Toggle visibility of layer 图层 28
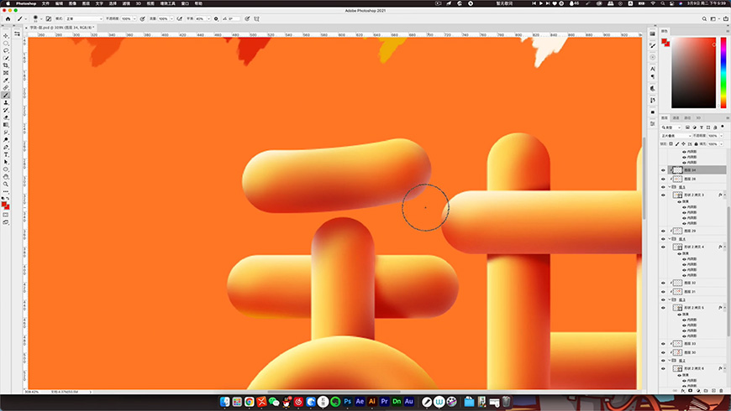This screenshot has height=411, width=731. click(663, 179)
